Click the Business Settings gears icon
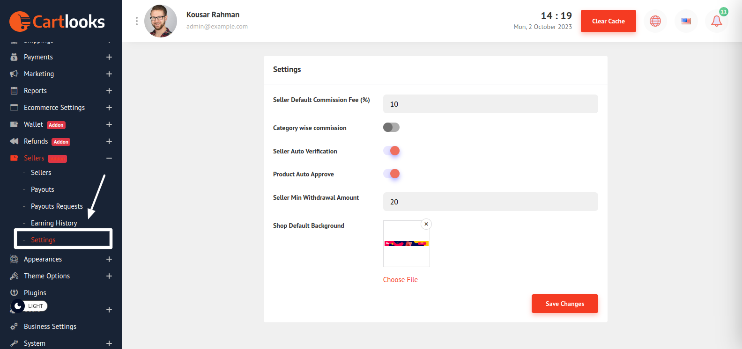This screenshot has height=349, width=742. tap(14, 327)
